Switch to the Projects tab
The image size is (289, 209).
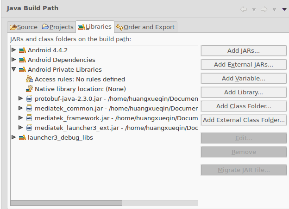click(58, 27)
